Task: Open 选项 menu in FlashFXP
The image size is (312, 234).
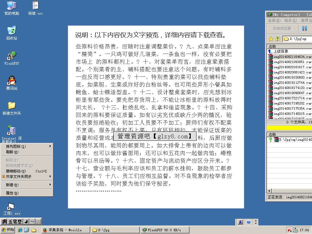Action: coord(307,20)
